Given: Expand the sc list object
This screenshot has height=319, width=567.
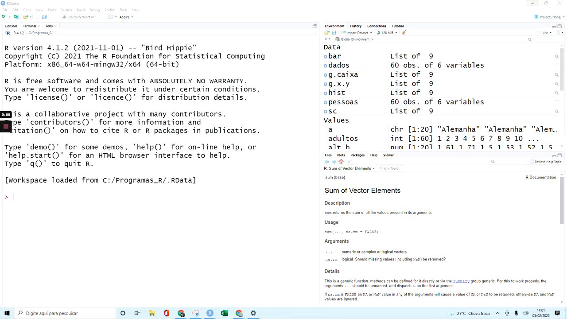Looking at the screenshot, I should (x=326, y=111).
